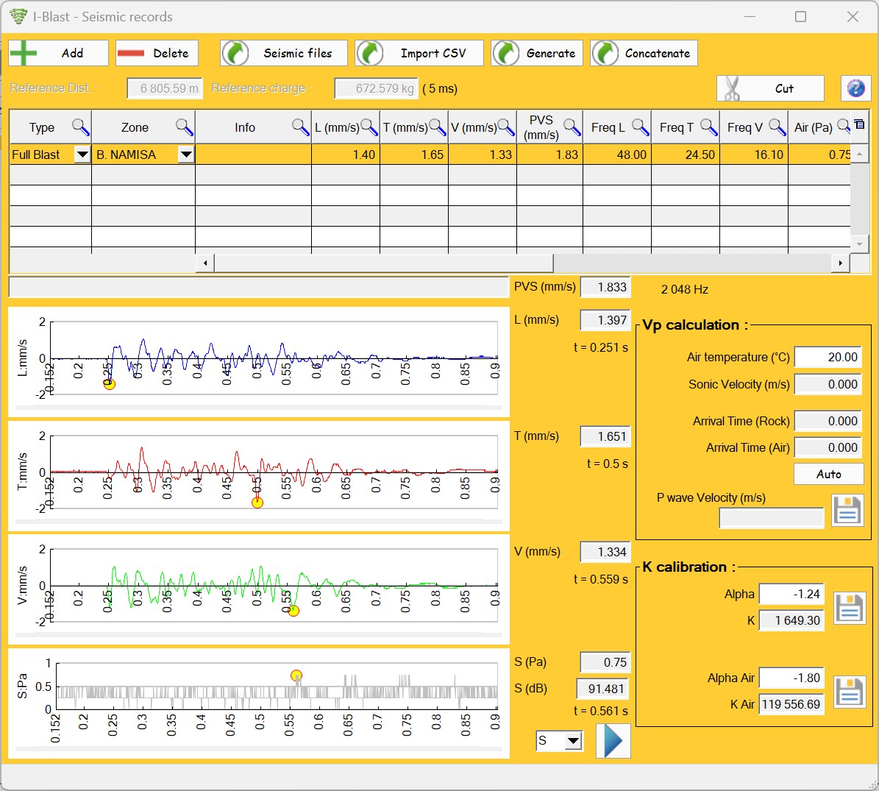The height and width of the screenshot is (791, 879).
Task: Click save icon beside Alpha Air
Action: pyautogui.click(x=849, y=692)
